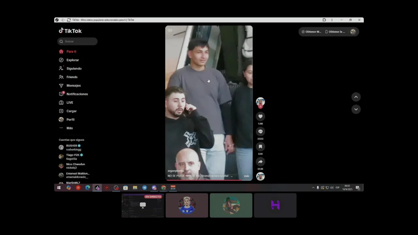The width and height of the screenshot is (418, 235).
Task: Show hidden system tray icons
Action: click(313, 188)
